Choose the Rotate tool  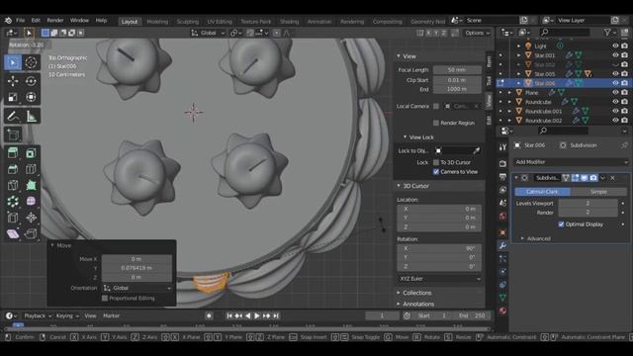(31, 81)
